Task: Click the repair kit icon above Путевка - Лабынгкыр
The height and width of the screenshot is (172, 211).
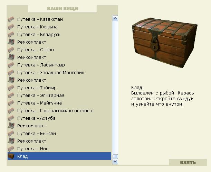Action: point(11,57)
